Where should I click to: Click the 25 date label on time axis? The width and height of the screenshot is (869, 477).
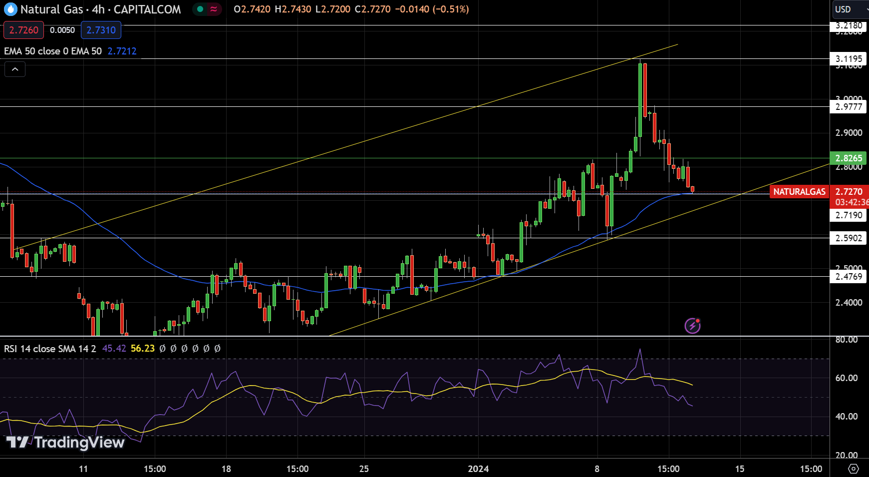coord(364,469)
